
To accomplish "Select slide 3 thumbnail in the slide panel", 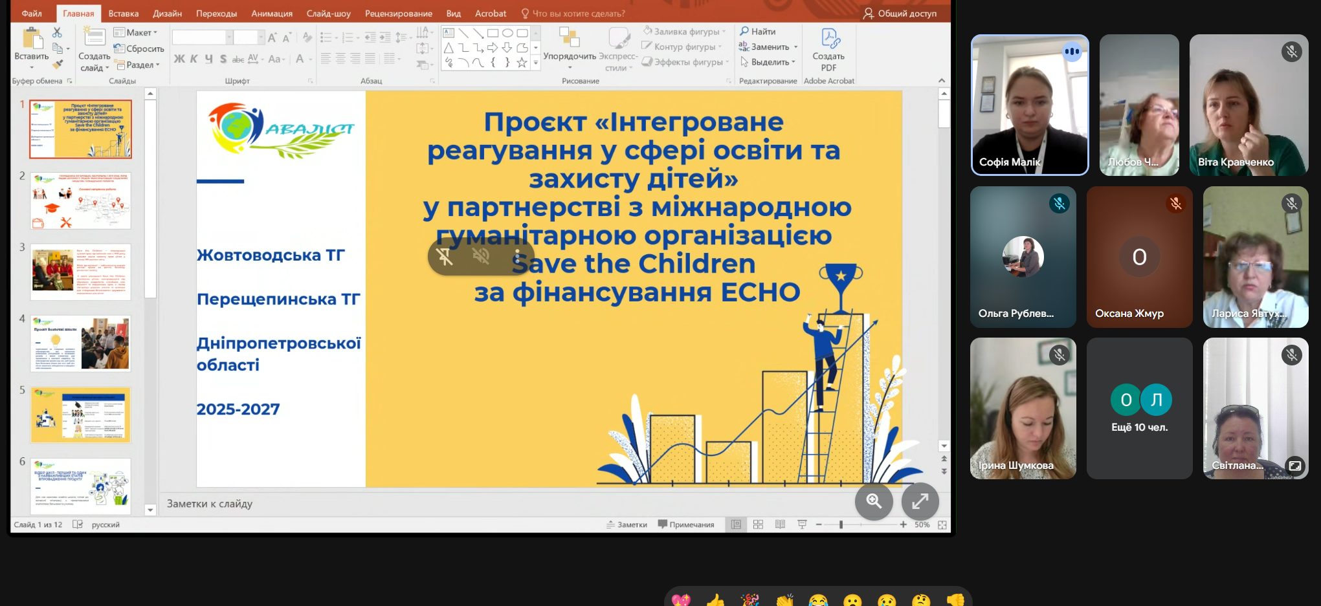I will tap(80, 272).
